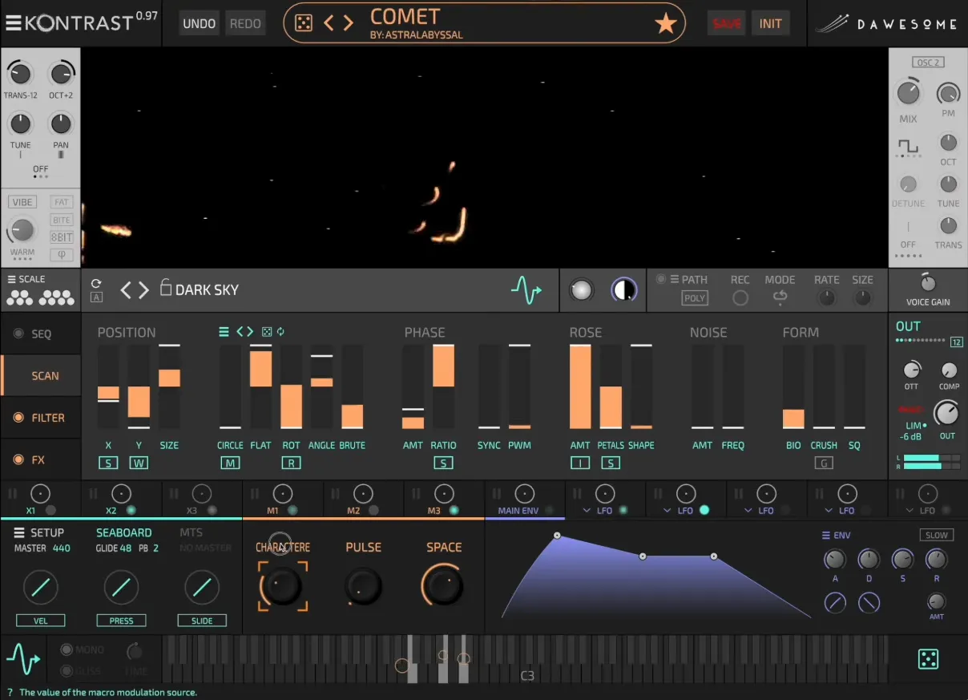
Task: Click the reload icon above the A box
Action: 96,283
